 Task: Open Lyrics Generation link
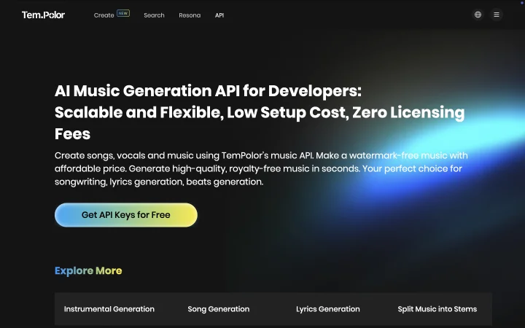328,309
